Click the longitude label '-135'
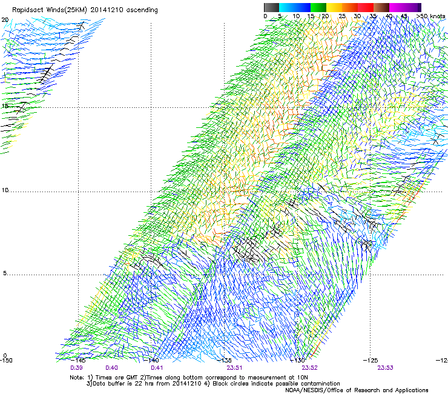The height and width of the screenshot is (394, 448). click(224, 360)
